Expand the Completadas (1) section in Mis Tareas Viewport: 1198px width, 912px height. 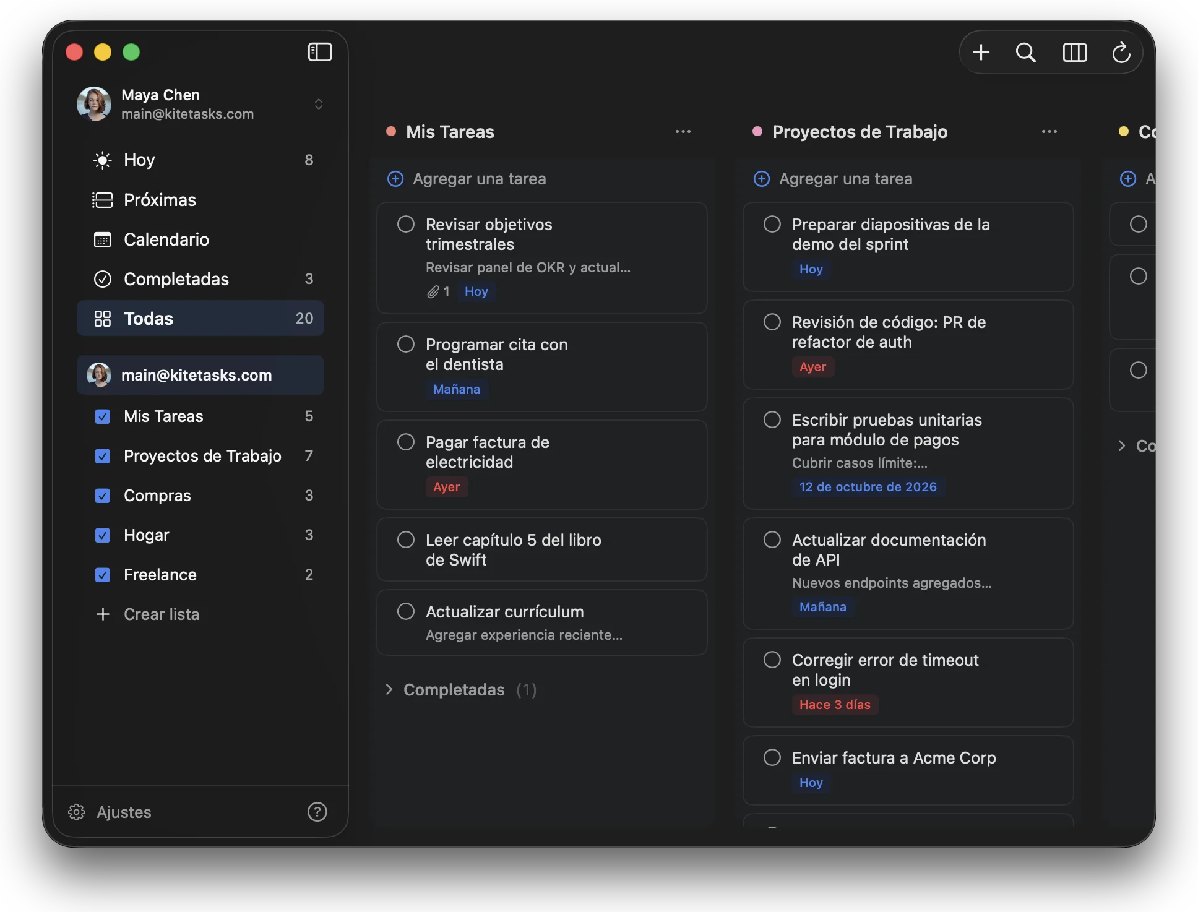[x=461, y=690]
